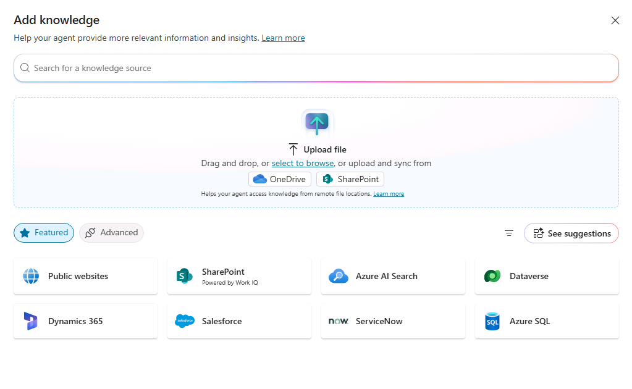Click the search magnifier icon
Image resolution: width=632 pixels, height=389 pixels.
25,68
